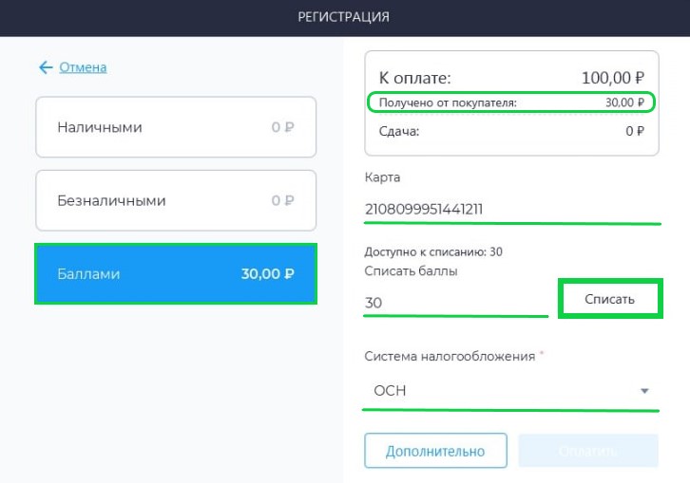Click the 0 ₽ amount in Наличными

tap(282, 127)
